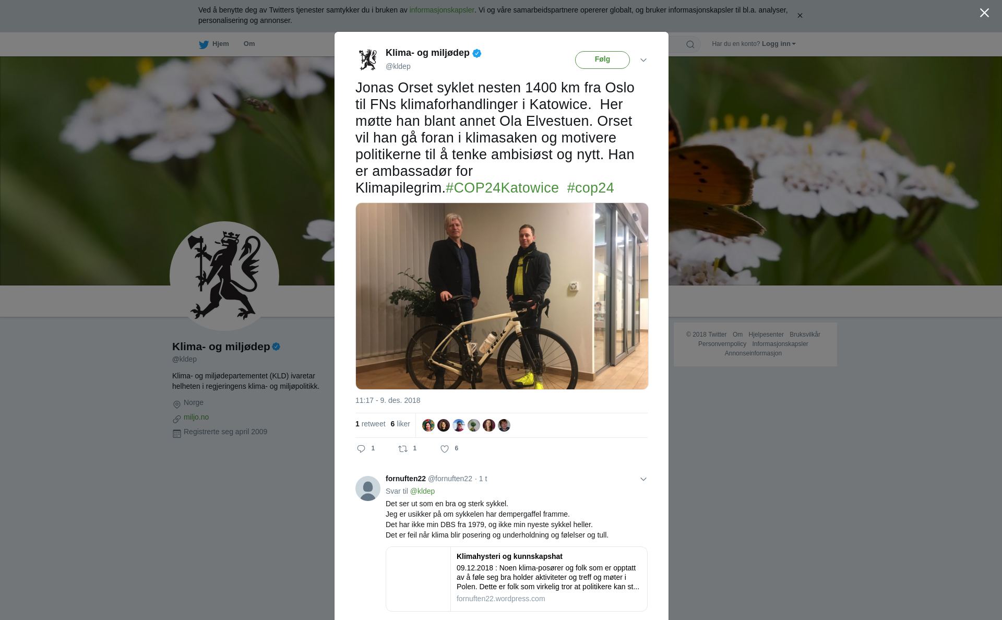1002x620 pixels.
Task: Open the #COP24Katowice hashtag link
Action: 502,188
